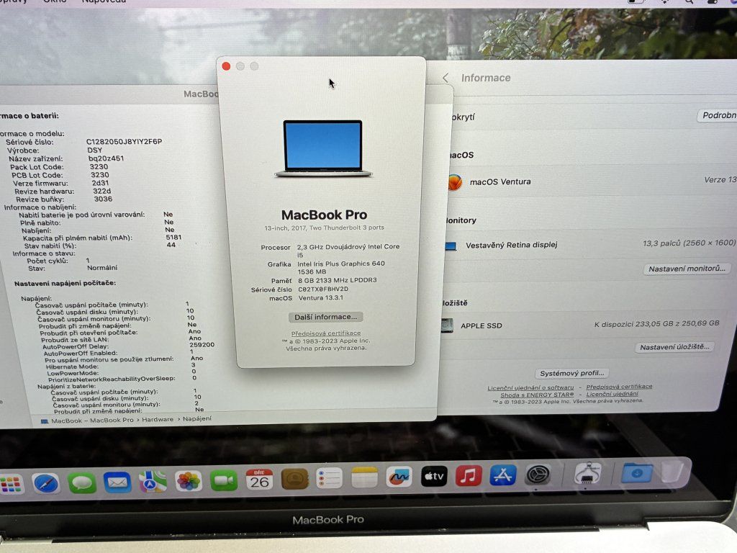Open System Settings from the dock
This screenshot has width=737, height=553.
(x=538, y=475)
